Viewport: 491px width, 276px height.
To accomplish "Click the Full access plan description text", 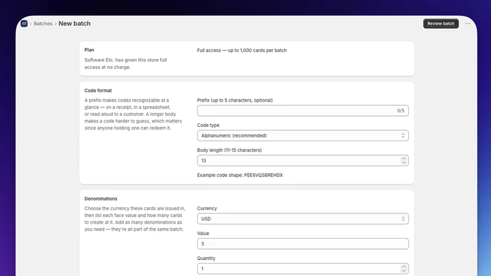I will (242, 50).
